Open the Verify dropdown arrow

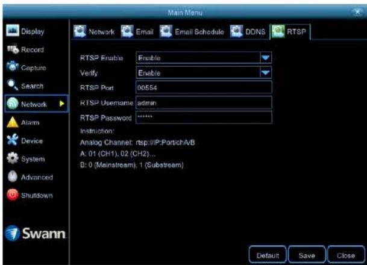click(x=265, y=73)
